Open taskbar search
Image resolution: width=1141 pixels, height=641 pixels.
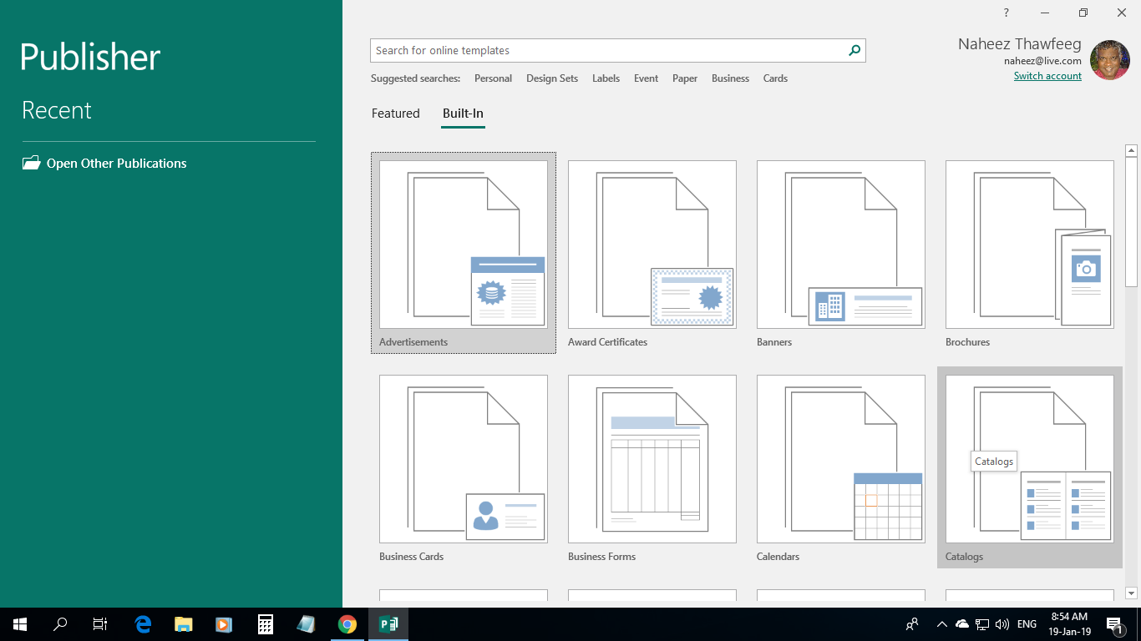[x=60, y=624]
